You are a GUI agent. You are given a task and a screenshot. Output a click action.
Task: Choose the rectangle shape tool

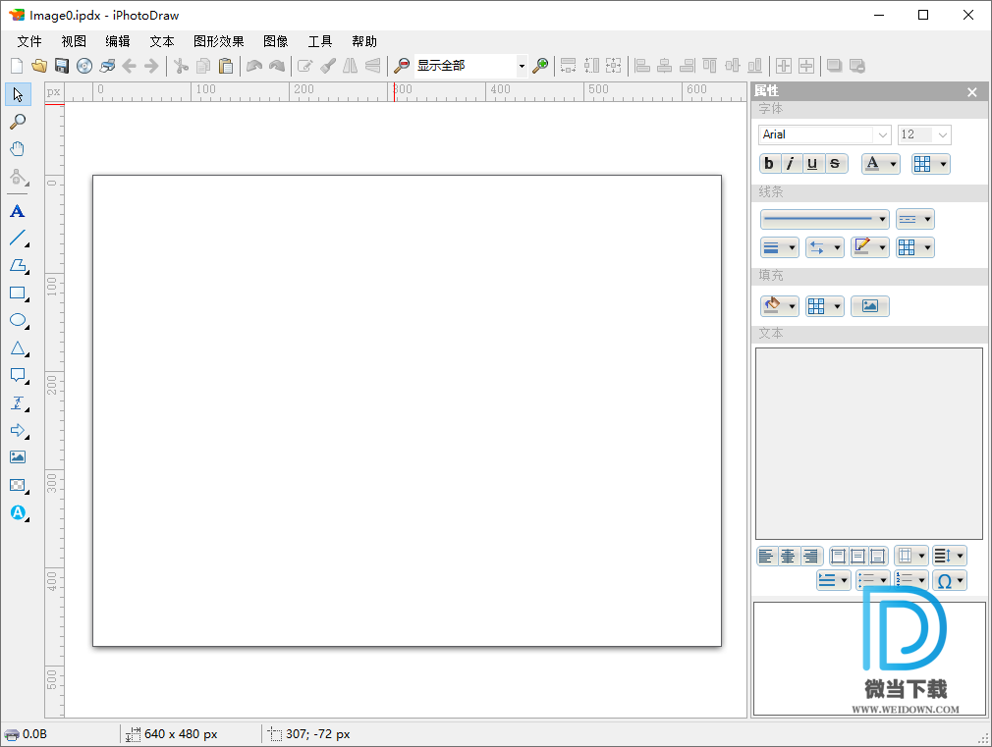click(18, 293)
